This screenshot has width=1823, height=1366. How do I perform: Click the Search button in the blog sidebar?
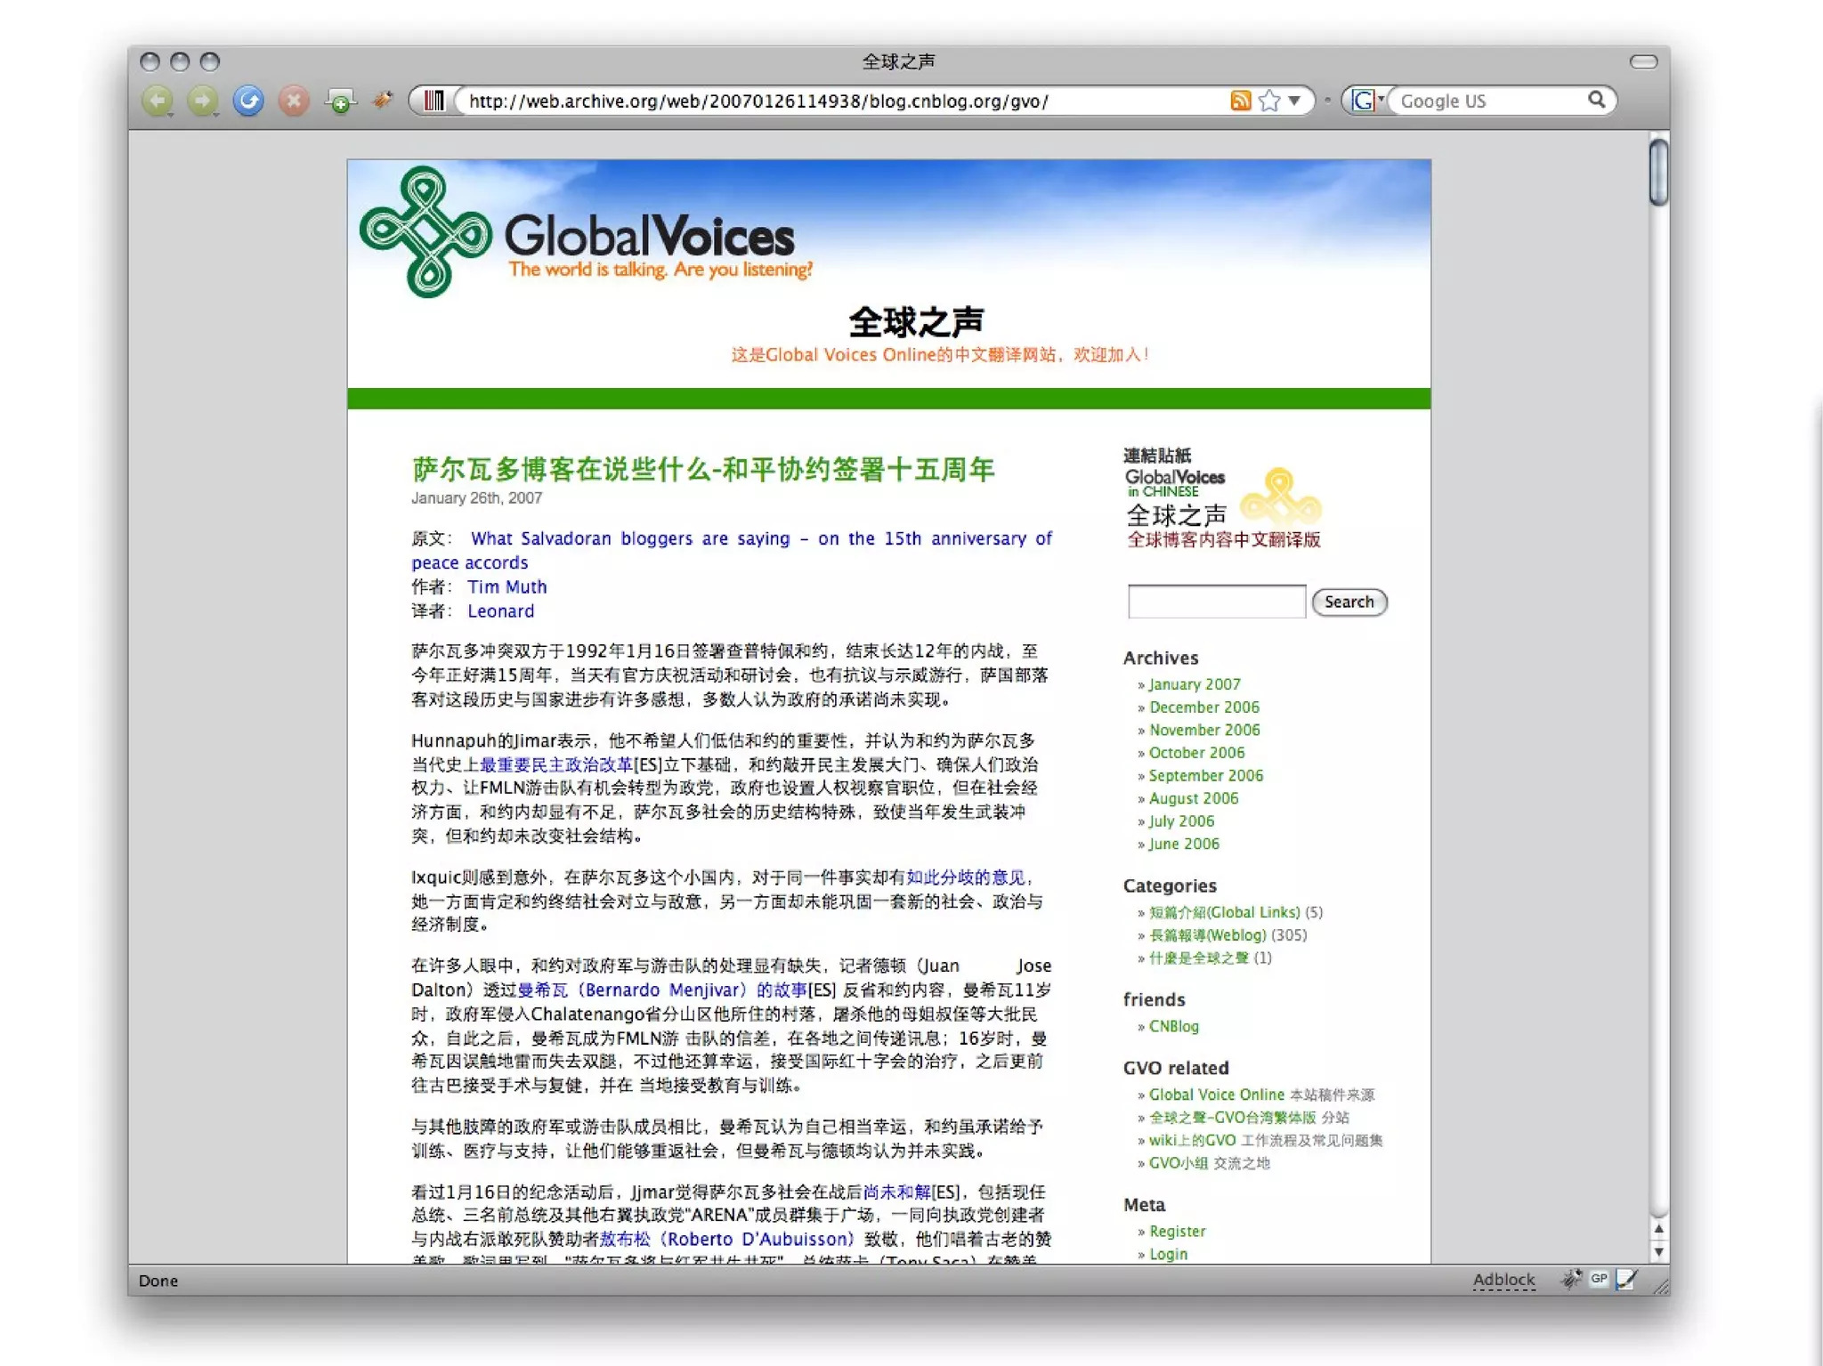point(1349,602)
